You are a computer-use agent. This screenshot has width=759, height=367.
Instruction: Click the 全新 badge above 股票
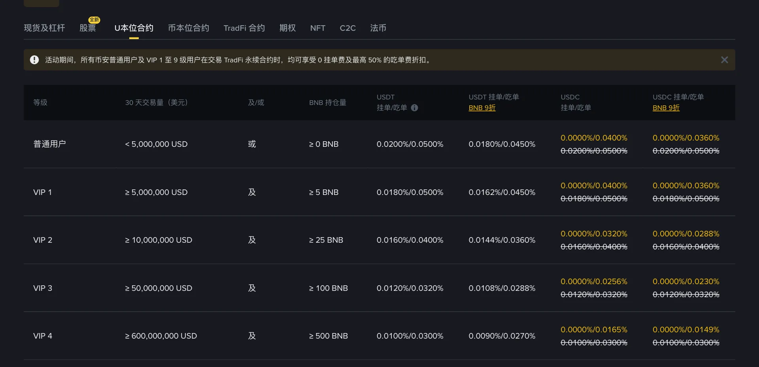pos(94,20)
